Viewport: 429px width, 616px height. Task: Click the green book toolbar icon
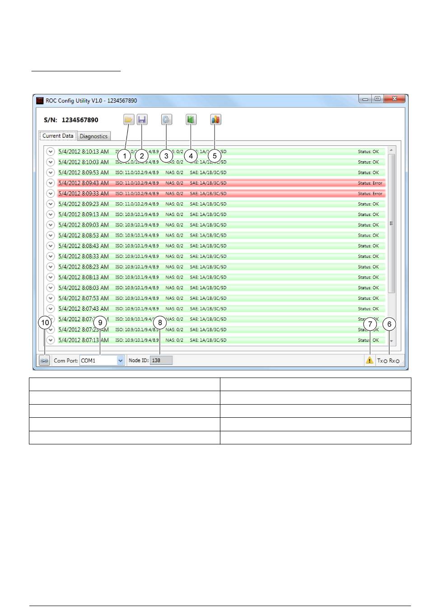tap(191, 120)
